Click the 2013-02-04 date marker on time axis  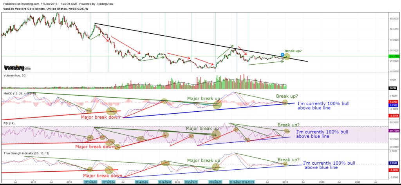click(x=109, y=182)
